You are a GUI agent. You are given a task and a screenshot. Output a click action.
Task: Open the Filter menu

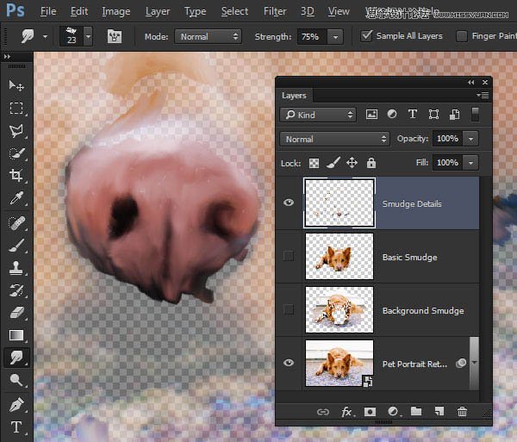[275, 11]
